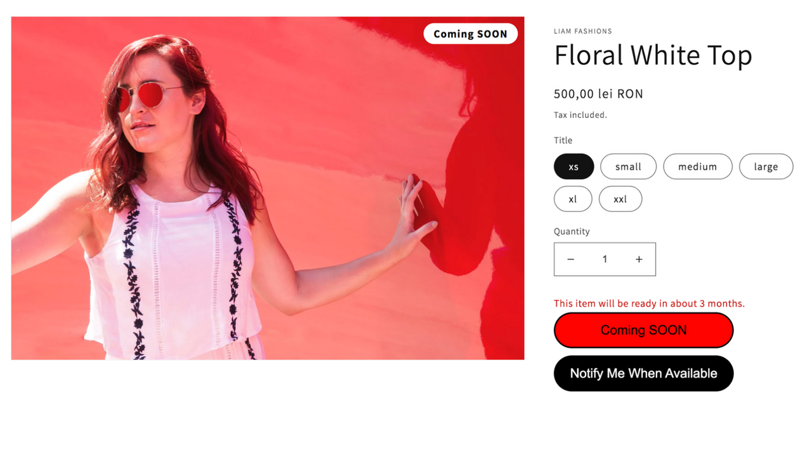
Task: Decrease quantity with the minus icon
Action: [570, 259]
